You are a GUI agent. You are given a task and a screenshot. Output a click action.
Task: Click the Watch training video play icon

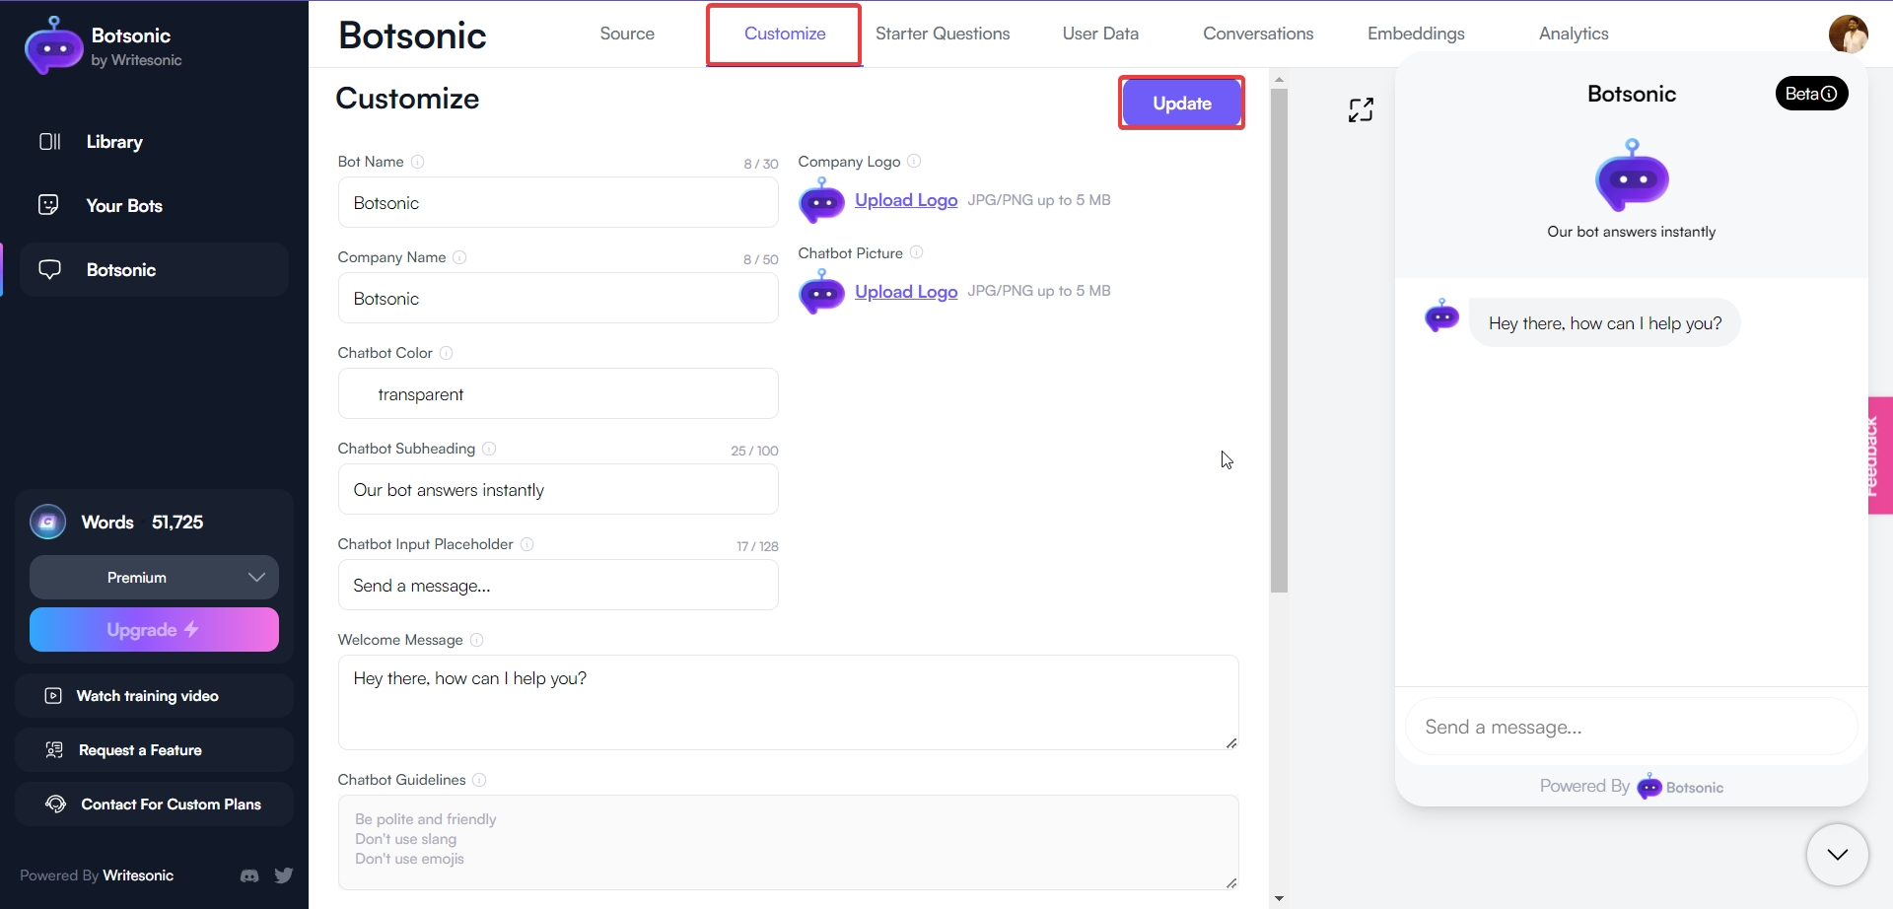tap(53, 696)
